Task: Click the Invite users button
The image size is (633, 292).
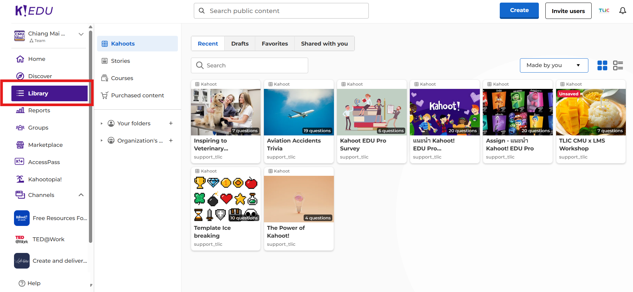Action: [568, 11]
